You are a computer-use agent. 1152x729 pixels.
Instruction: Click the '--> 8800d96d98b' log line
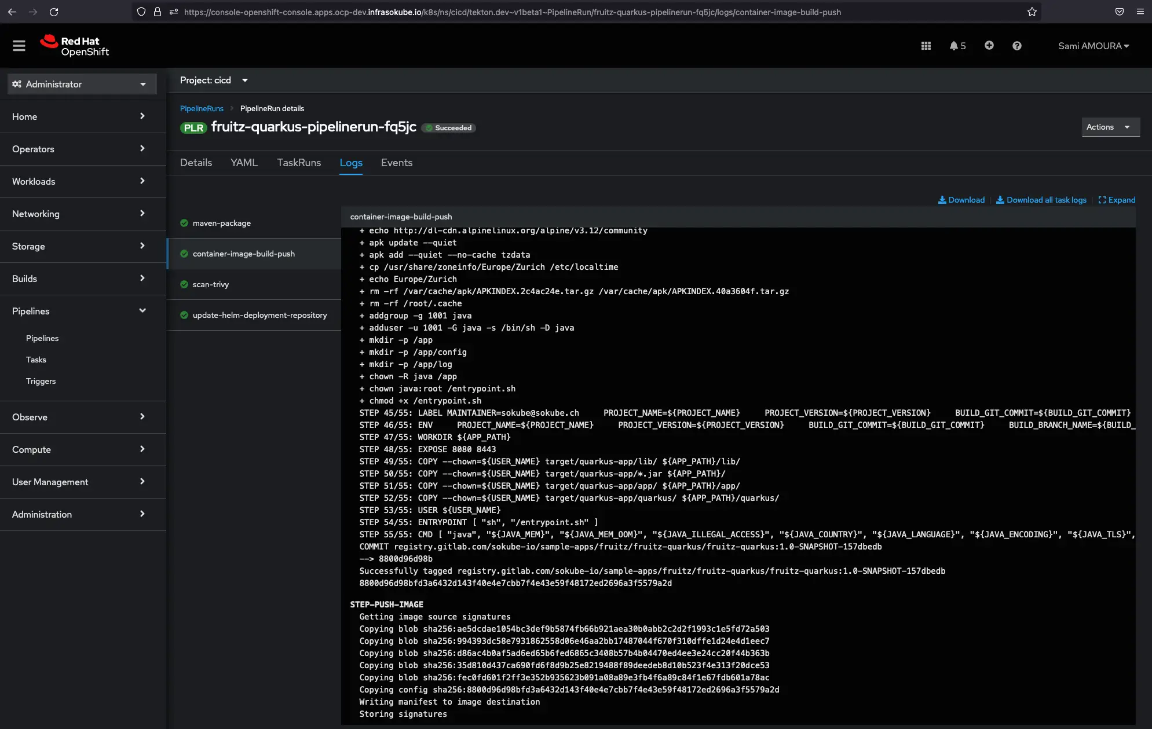pos(396,559)
